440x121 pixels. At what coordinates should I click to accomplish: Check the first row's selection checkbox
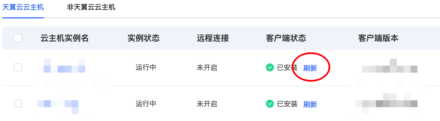click(18, 68)
